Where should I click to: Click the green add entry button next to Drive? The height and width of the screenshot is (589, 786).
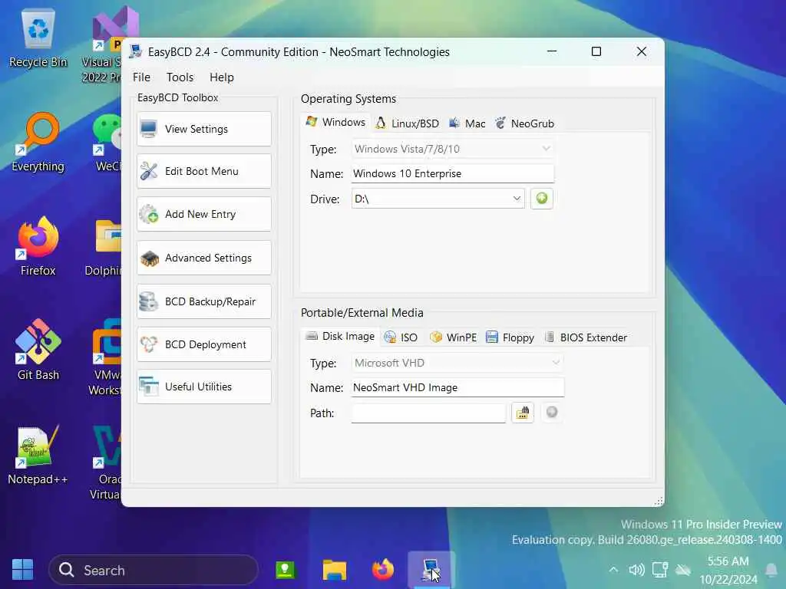[x=541, y=199]
